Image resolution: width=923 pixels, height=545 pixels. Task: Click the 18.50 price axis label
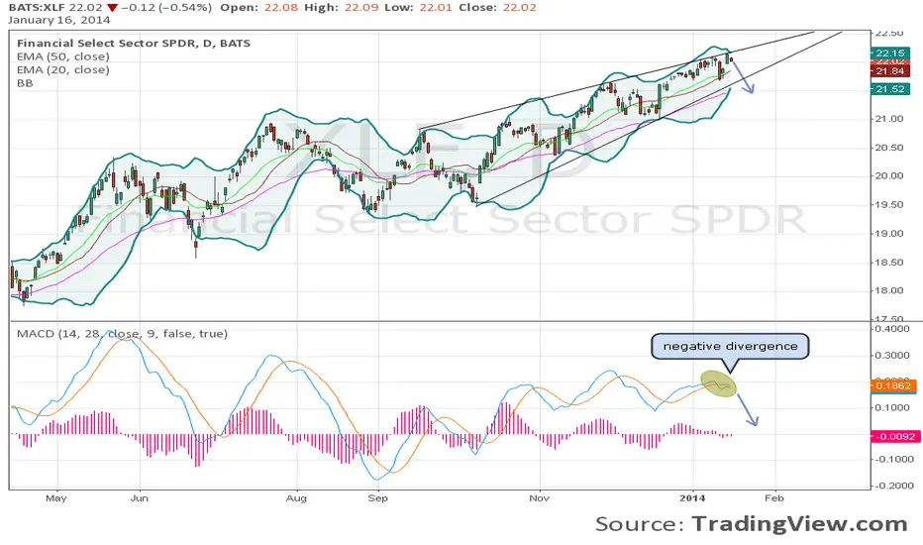(889, 263)
